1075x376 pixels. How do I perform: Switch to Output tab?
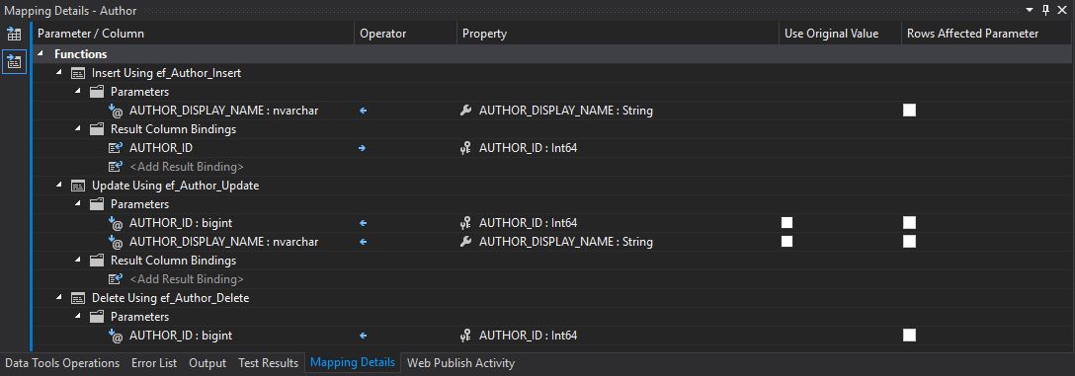tap(207, 363)
